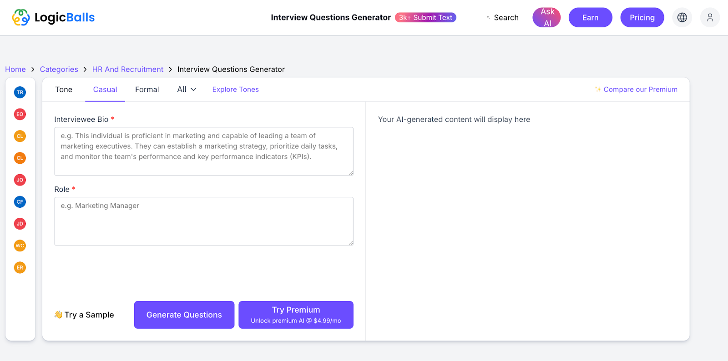Open the Explore Tones link
Image resolution: width=728 pixels, height=361 pixels.
(235, 90)
